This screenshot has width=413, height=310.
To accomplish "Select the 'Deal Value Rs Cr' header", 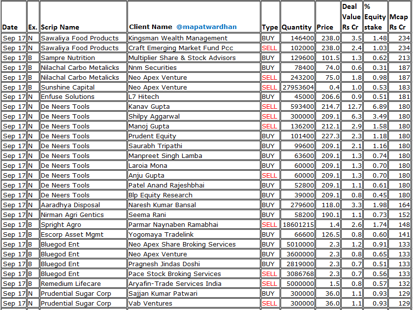I will (351, 17).
